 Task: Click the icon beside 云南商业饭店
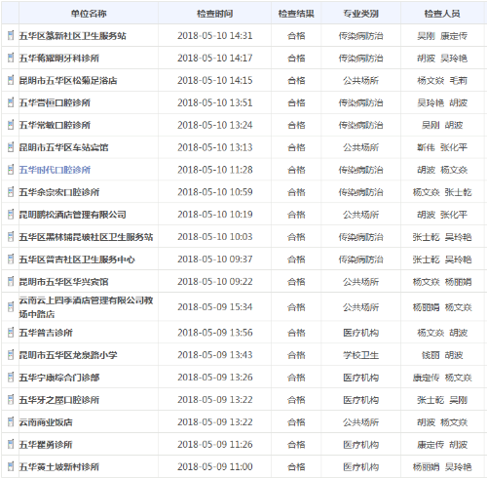tap(11, 422)
